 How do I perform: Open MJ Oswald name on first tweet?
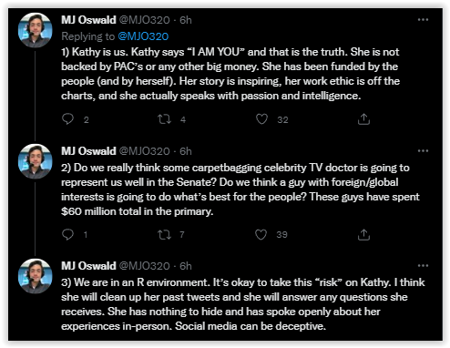(88, 20)
